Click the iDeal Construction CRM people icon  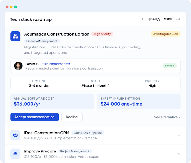[x=15, y=135]
